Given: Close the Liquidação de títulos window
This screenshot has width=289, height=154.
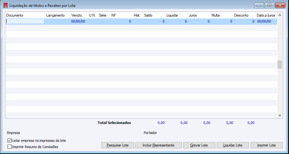Looking at the screenshot, I should click(x=280, y=5).
